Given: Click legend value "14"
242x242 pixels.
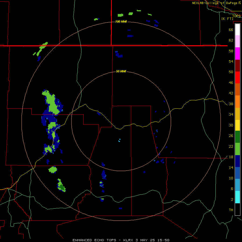Looking at the screenshot, I should 231,168.
